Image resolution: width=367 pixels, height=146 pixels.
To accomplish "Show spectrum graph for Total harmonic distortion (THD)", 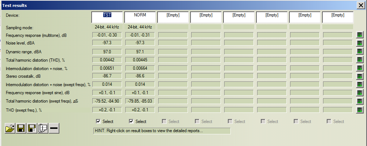I will pyautogui.click(x=360, y=59).
